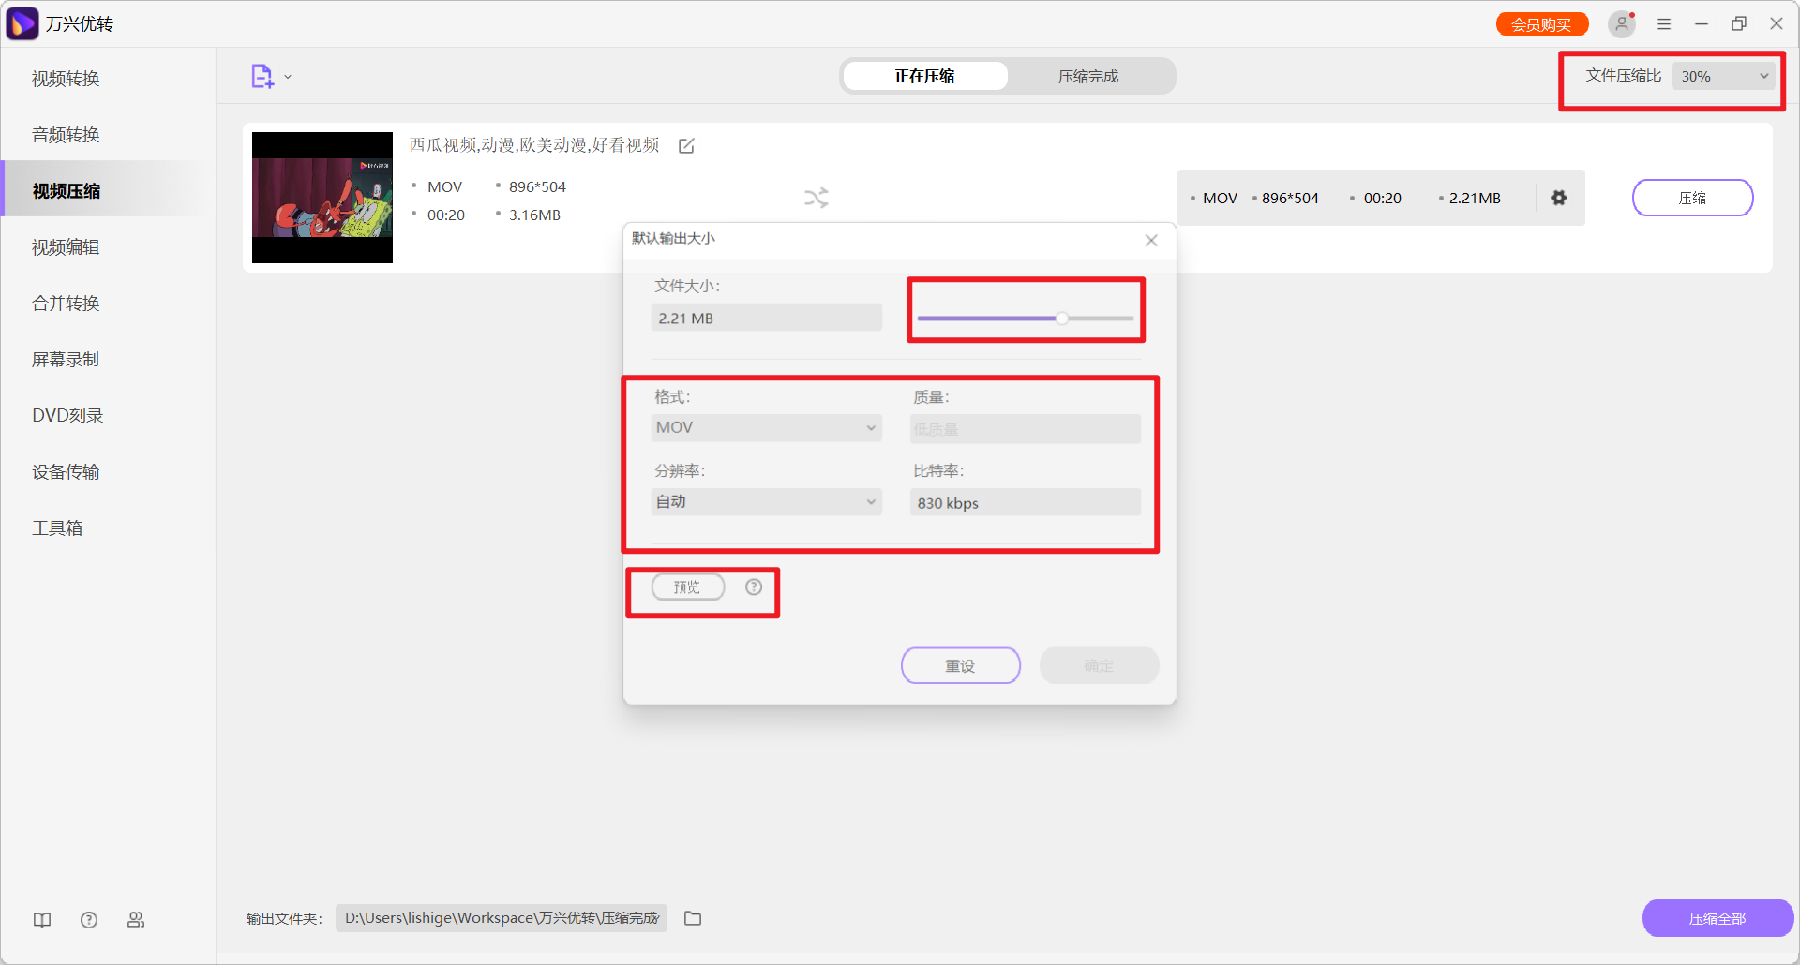Click the file size slider handle
The width and height of the screenshot is (1800, 965).
pyautogui.click(x=1061, y=319)
